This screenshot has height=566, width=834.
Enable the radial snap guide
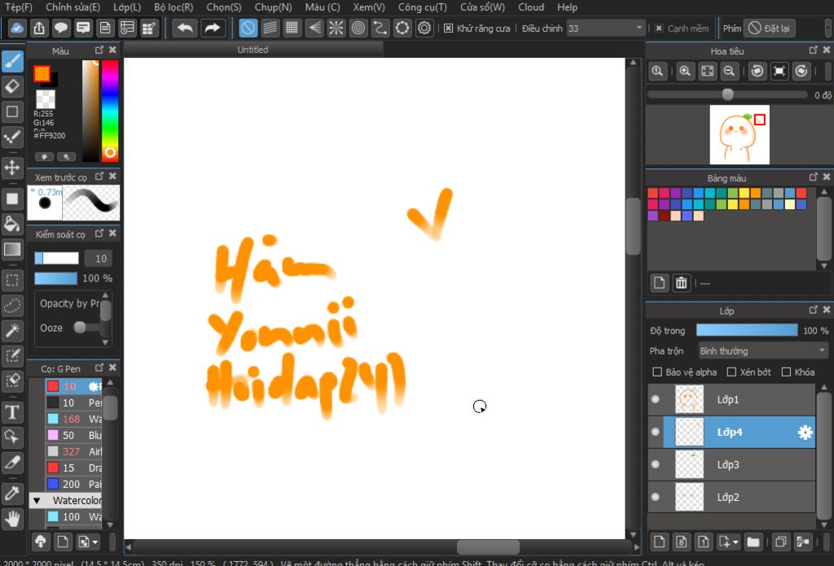click(x=336, y=28)
